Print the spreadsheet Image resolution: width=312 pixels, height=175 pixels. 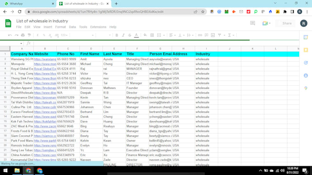click(x=23, y=35)
